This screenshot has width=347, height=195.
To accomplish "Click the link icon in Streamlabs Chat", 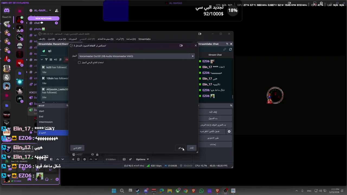I will tap(224, 49).
